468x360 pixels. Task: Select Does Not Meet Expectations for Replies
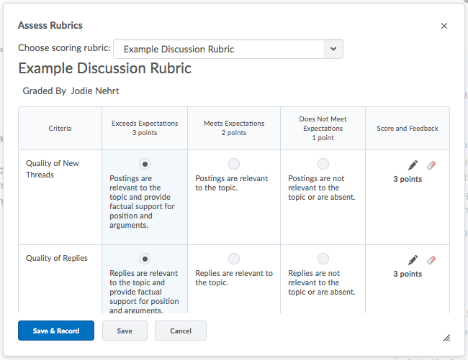(x=323, y=259)
